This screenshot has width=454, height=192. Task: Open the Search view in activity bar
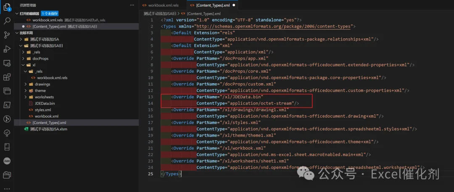(x=7, y=21)
